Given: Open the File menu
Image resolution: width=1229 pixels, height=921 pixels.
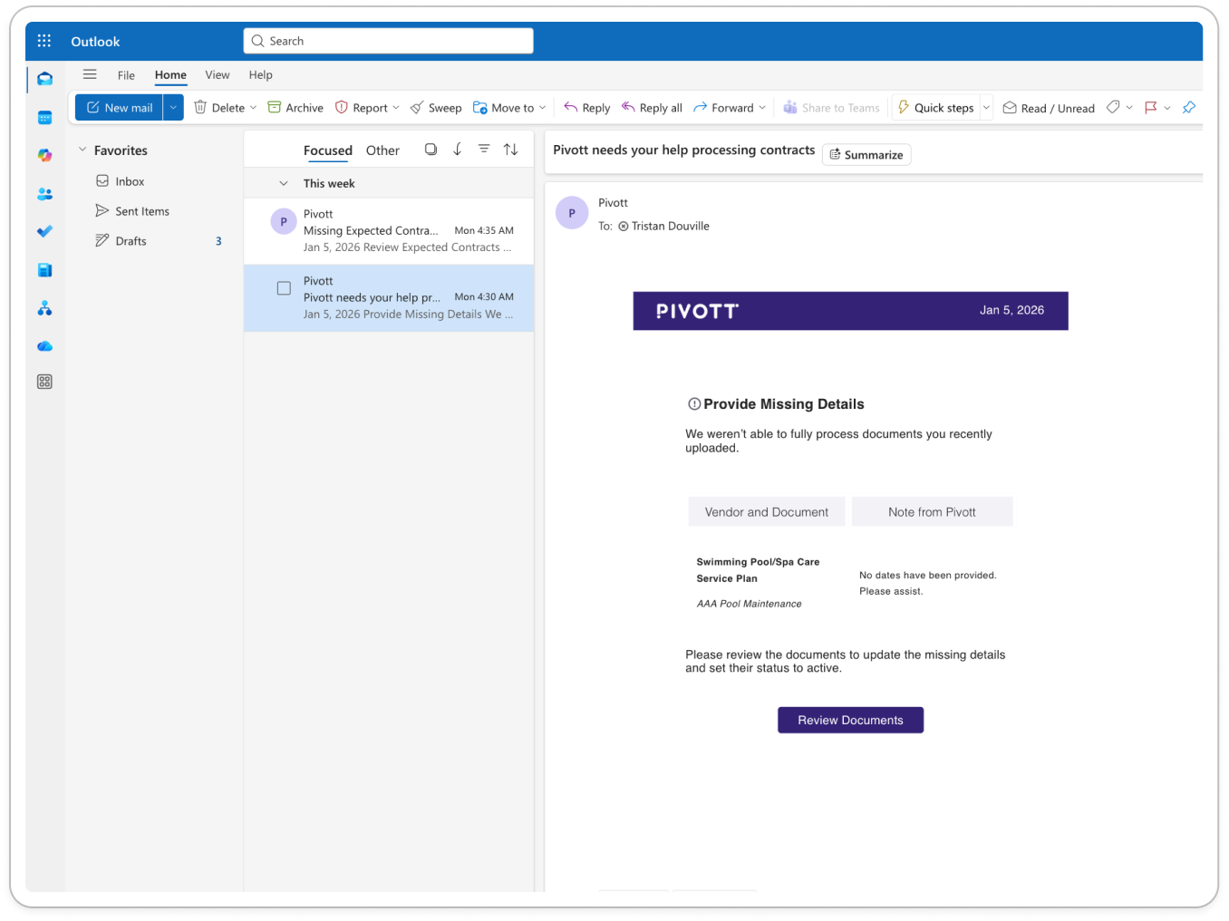Looking at the screenshot, I should click(126, 75).
